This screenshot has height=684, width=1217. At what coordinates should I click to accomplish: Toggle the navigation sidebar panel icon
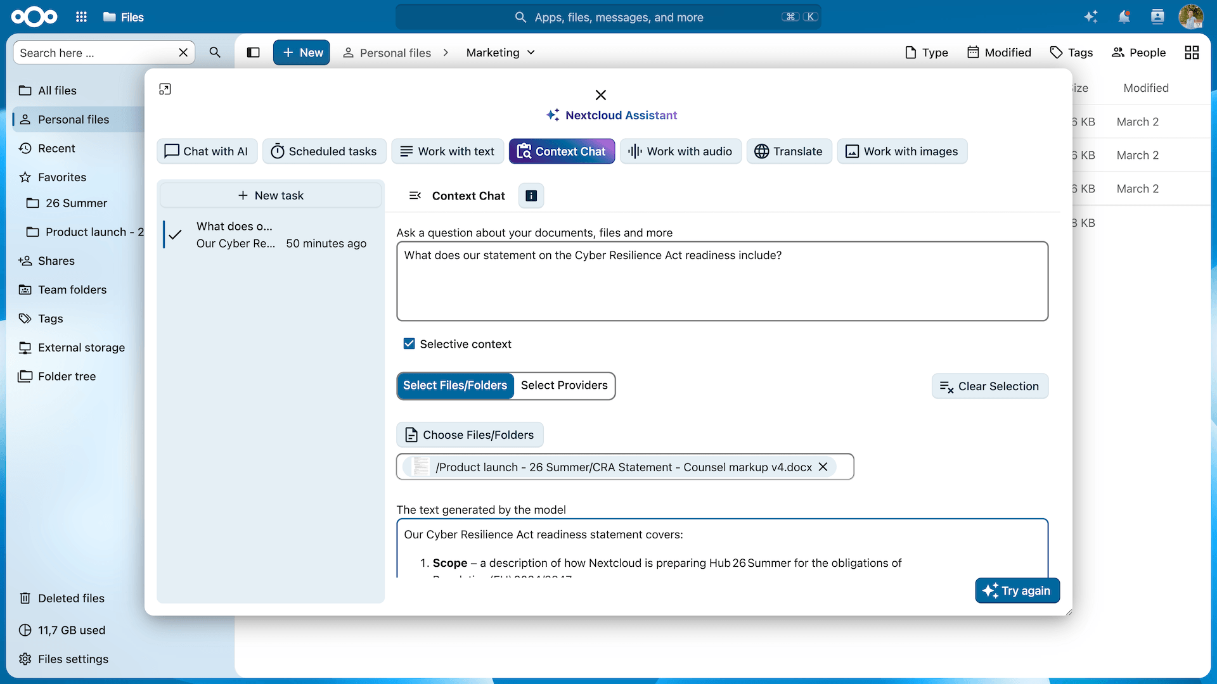tap(254, 53)
